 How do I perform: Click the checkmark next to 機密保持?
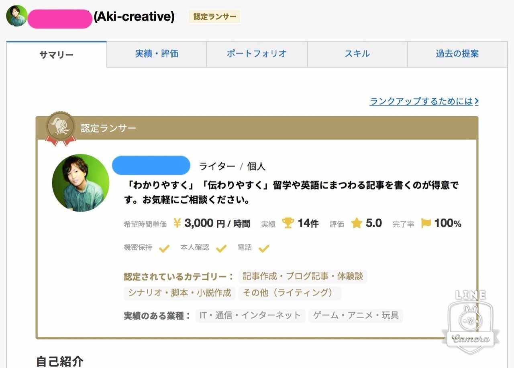(x=164, y=249)
